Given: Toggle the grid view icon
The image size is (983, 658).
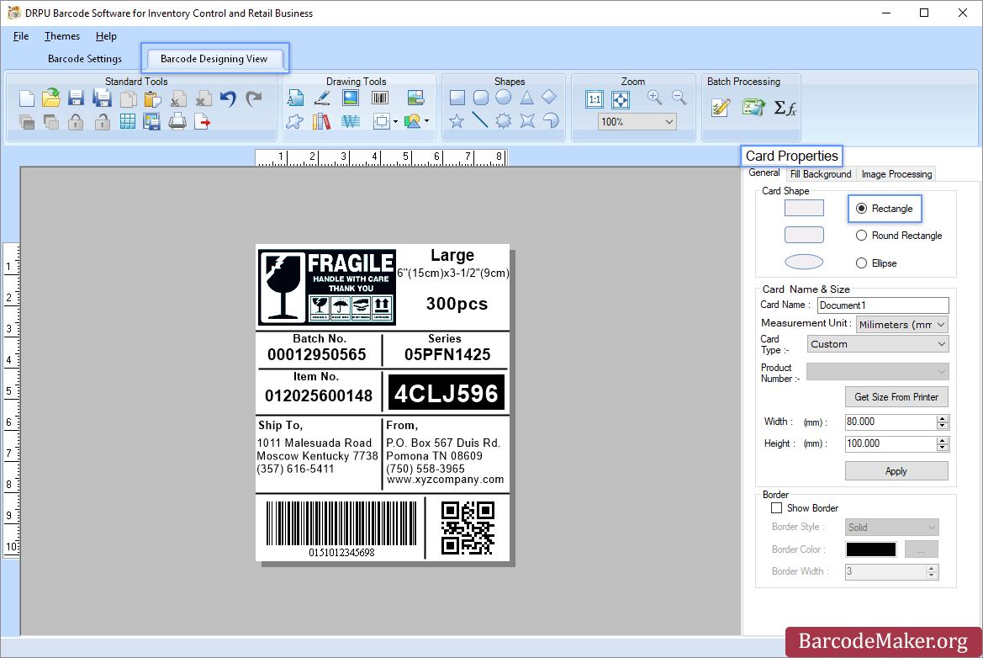Looking at the screenshot, I should click(x=127, y=122).
